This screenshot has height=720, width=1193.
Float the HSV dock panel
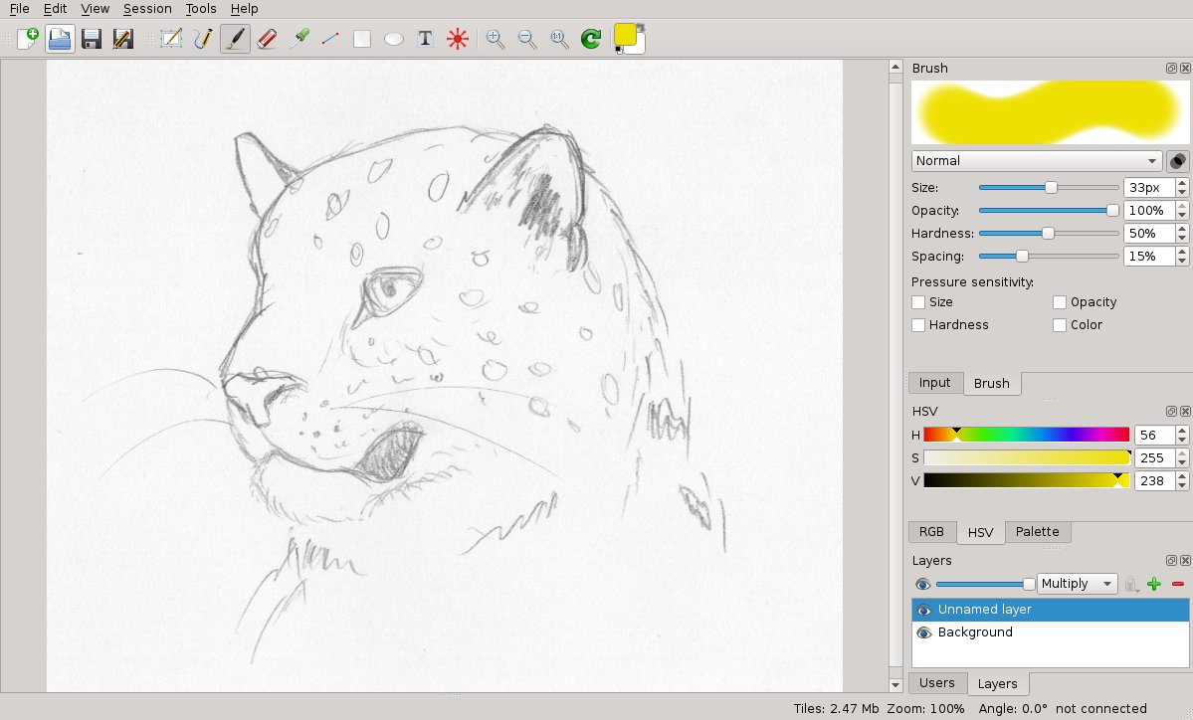pos(1171,412)
